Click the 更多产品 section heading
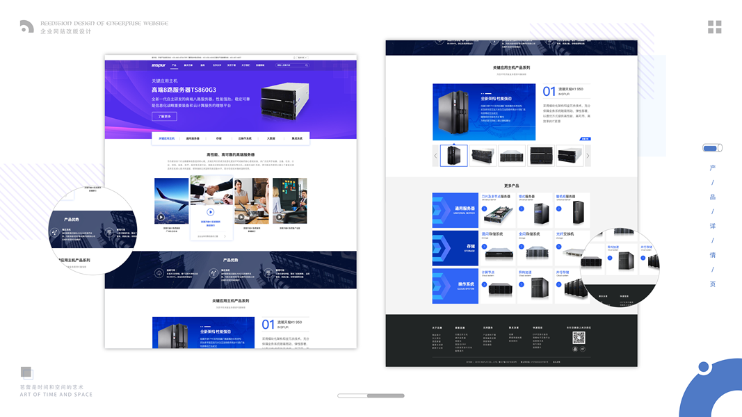 tap(512, 186)
